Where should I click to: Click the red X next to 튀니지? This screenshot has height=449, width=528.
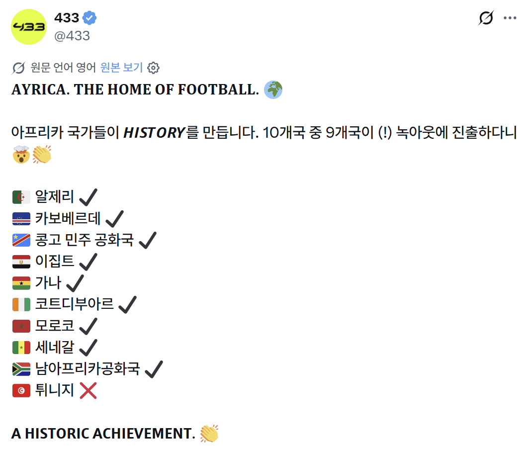(x=88, y=390)
